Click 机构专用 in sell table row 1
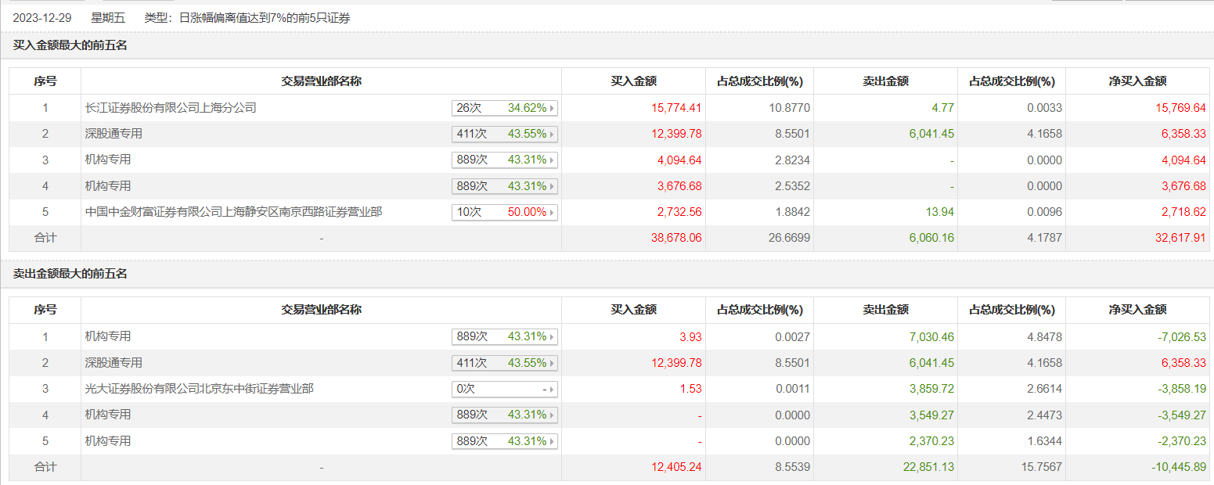The width and height of the screenshot is (1214, 485). point(108,336)
